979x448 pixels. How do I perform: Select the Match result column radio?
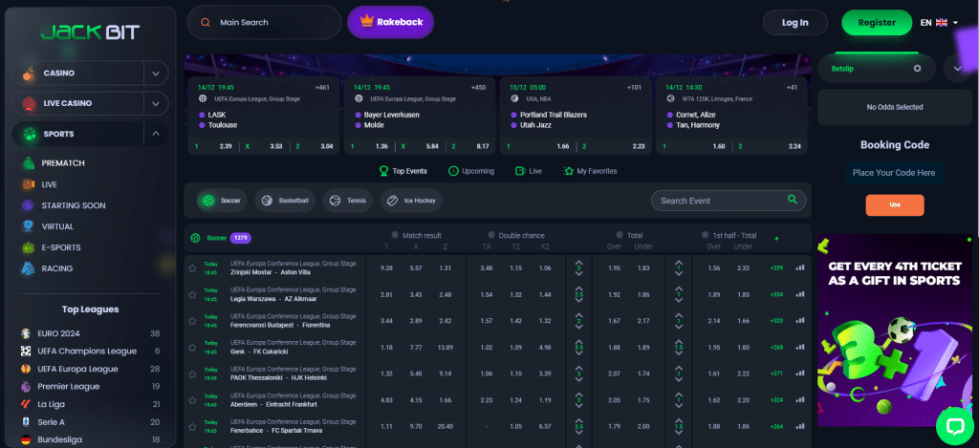(x=395, y=235)
